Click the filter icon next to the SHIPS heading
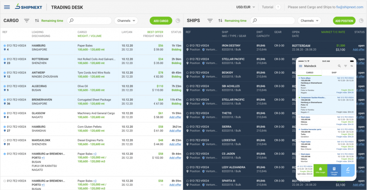The width and height of the screenshot is (367, 190). tap(210, 21)
